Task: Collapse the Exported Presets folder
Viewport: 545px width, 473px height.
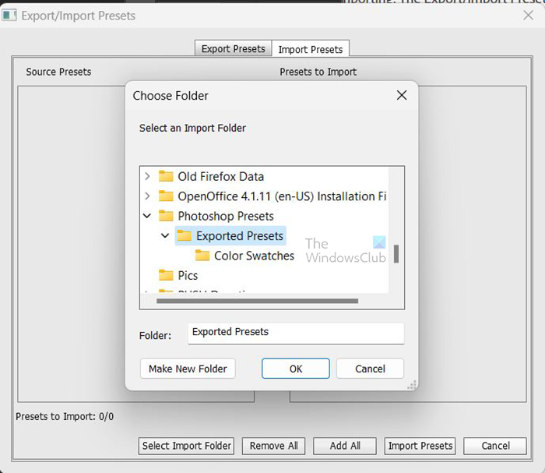Action: (165, 236)
